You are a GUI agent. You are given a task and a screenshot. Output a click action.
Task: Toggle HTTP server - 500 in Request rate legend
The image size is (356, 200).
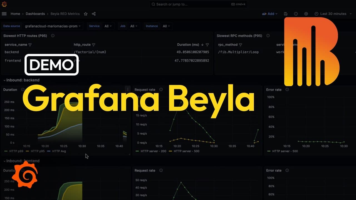click(186, 151)
